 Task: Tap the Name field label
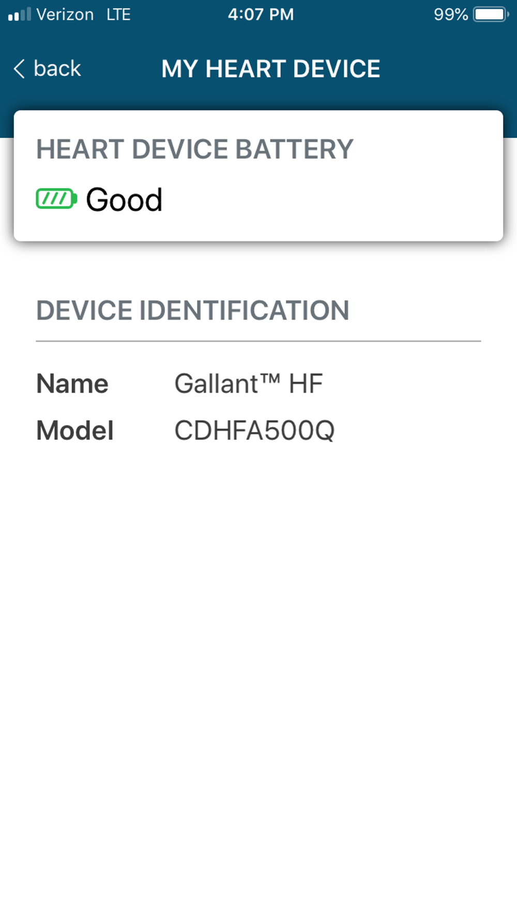pos(72,384)
